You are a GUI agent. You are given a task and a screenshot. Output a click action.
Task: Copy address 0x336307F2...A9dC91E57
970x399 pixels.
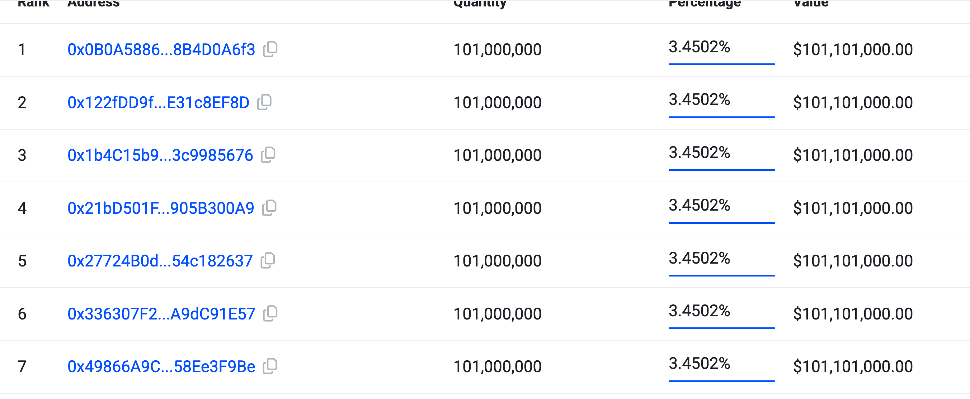pos(270,314)
